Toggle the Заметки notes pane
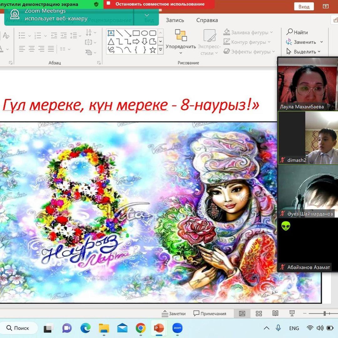The image size is (338, 338). point(173,314)
